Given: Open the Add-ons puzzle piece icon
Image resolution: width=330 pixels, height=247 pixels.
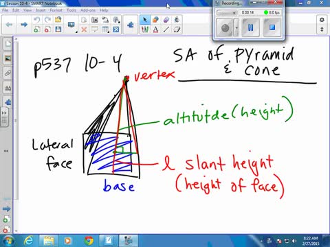Looking at the screenshot, I should tap(131, 25).
